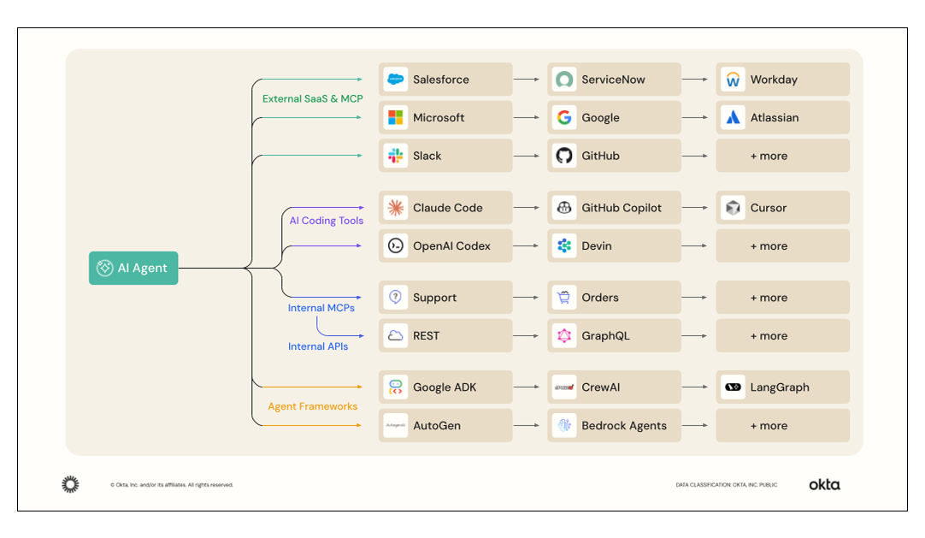Click the LangGraph logo icon
Viewport: 925px width, 538px height.
(733, 387)
